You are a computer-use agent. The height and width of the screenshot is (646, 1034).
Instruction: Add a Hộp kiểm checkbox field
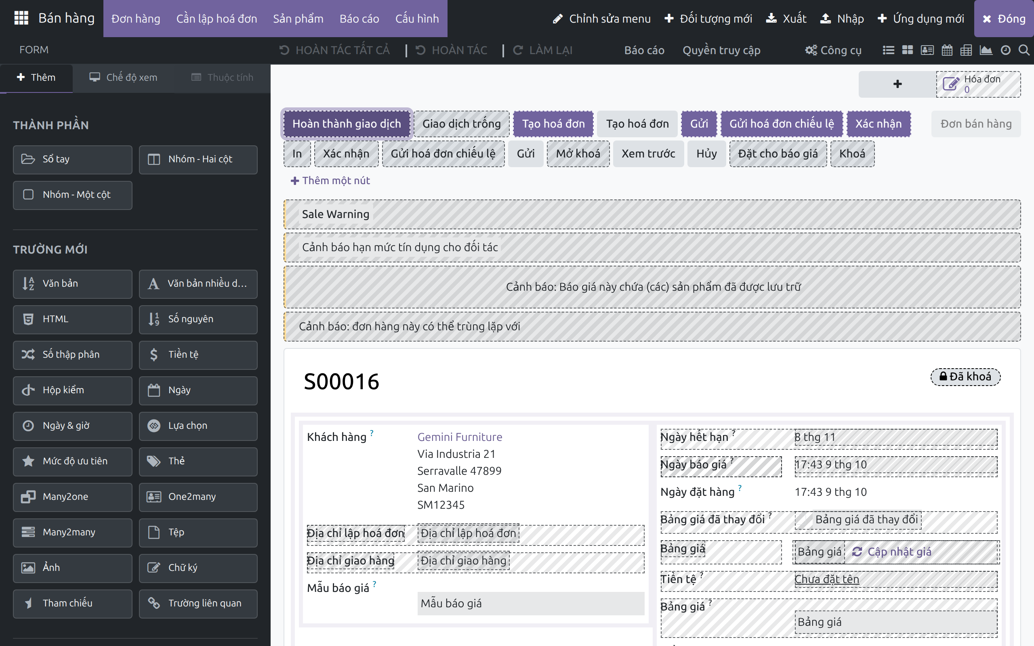point(72,390)
